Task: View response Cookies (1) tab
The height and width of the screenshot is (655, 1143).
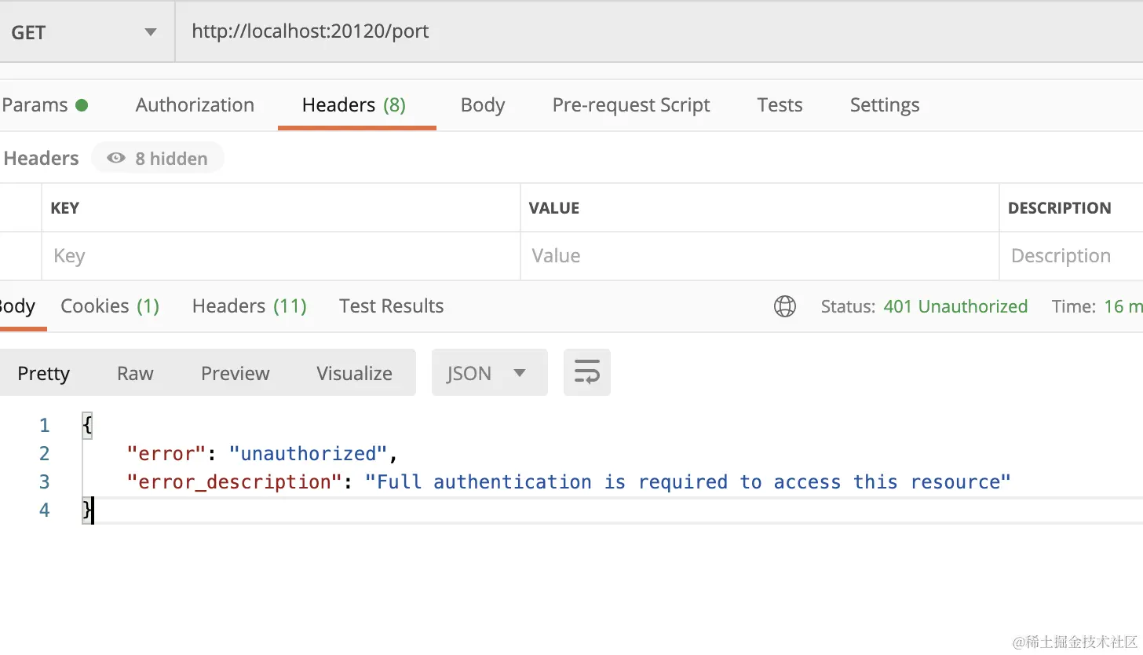Action: (110, 306)
